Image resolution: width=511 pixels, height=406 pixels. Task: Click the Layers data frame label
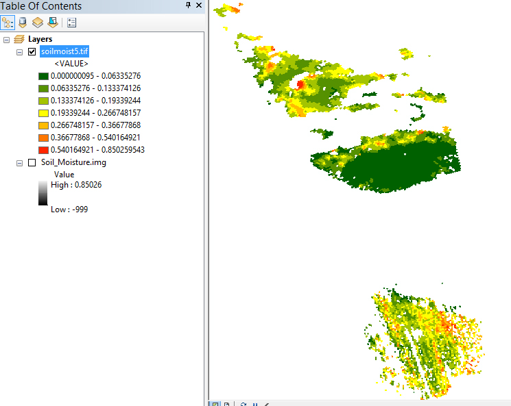(40, 40)
